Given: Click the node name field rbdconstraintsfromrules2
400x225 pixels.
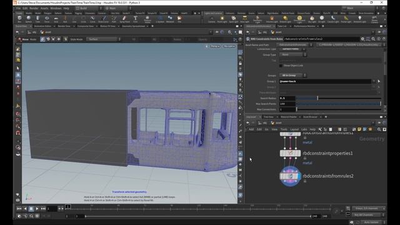Looking at the screenshot, I should [x=321, y=39].
